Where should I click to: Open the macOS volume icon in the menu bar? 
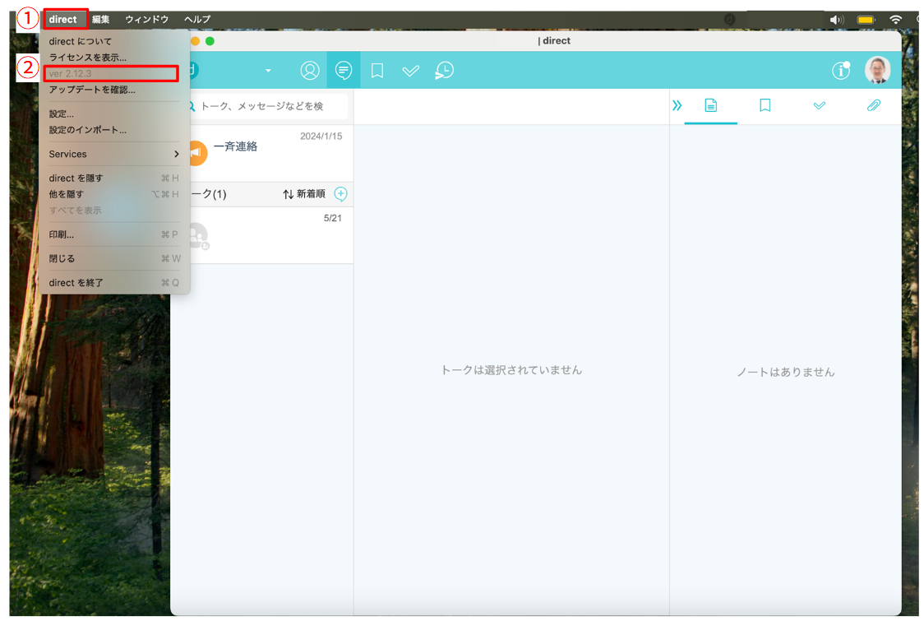837,20
